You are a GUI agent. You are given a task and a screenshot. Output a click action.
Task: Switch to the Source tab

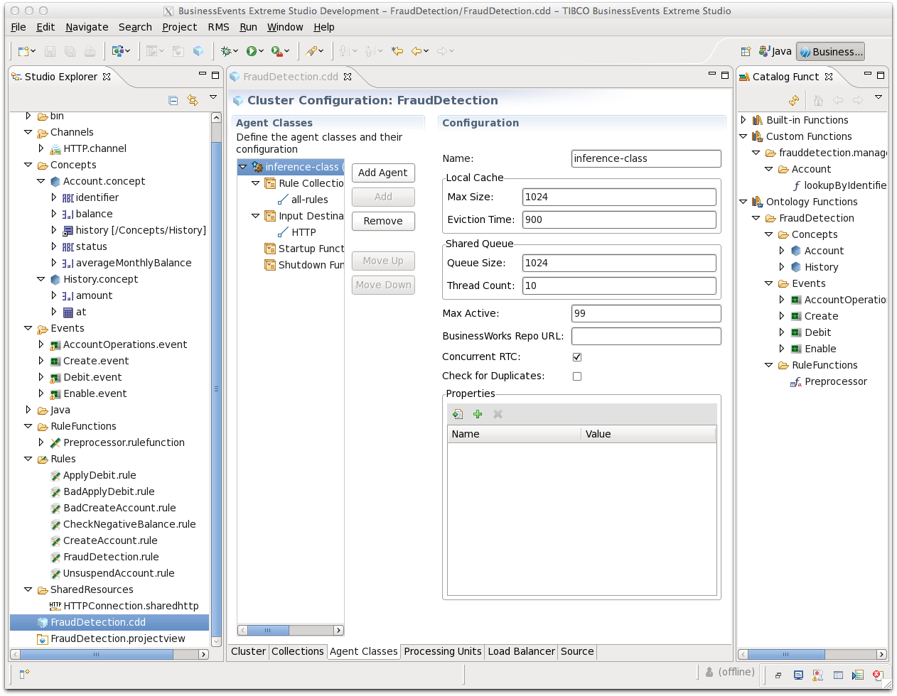[577, 651]
